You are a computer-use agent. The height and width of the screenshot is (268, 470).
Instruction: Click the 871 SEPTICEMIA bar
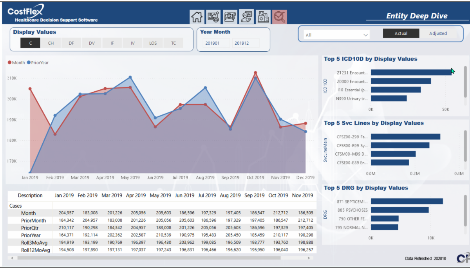[x=407, y=201]
